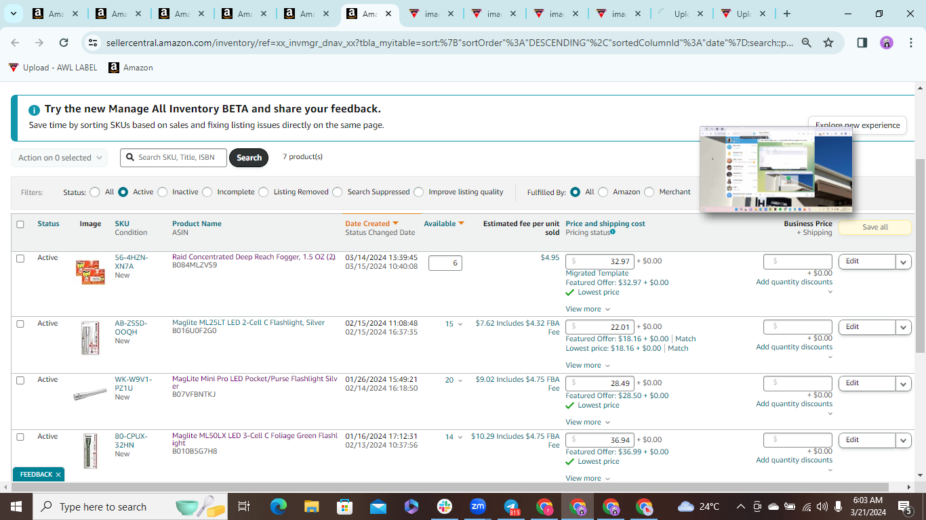Check the Raid Fogger row checkbox
Screen dimensions: 926x520
coord(20,258)
